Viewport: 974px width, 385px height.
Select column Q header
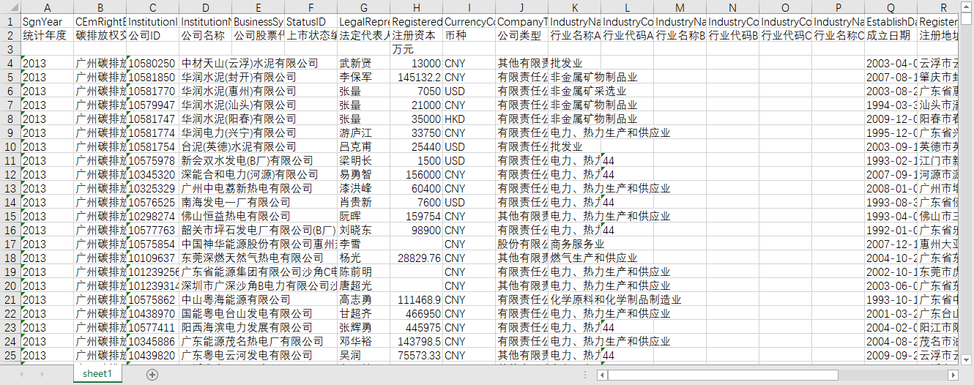pyautogui.click(x=891, y=7)
